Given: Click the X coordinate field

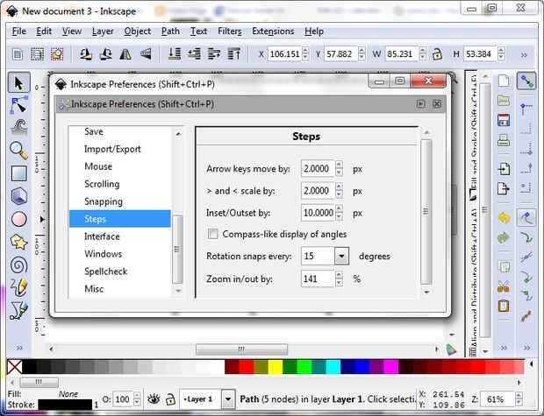Looking at the screenshot, I should (284, 54).
